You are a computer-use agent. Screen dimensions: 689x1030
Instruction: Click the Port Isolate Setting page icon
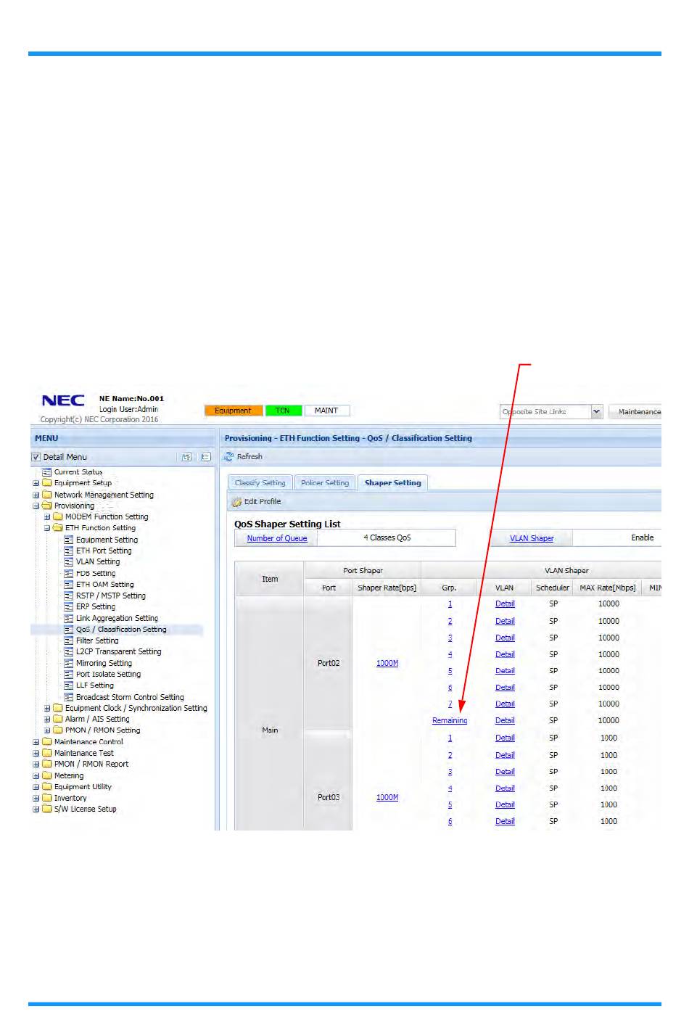pos(69,675)
